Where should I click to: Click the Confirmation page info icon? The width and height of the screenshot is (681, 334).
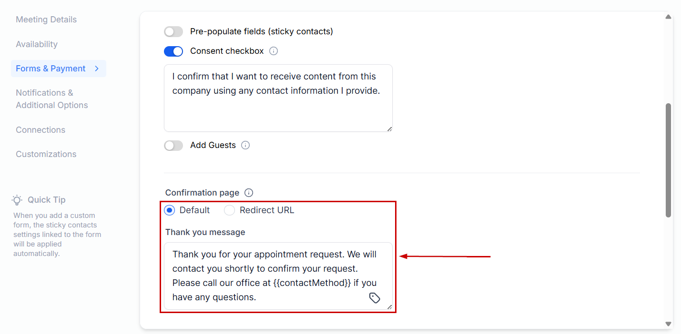[249, 193]
